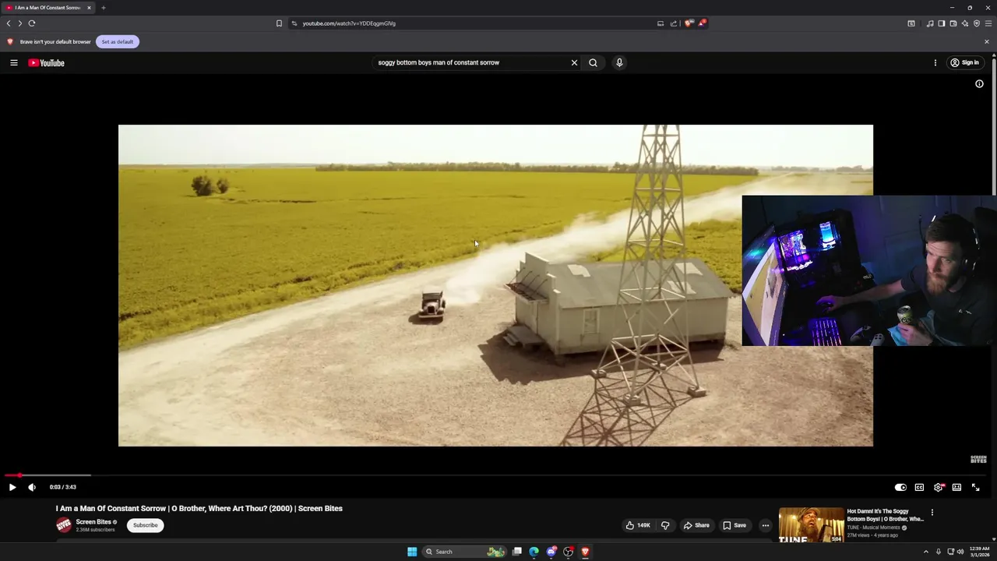Open Microsoft Edge from taskbar
The width and height of the screenshot is (997, 561).
(x=534, y=552)
